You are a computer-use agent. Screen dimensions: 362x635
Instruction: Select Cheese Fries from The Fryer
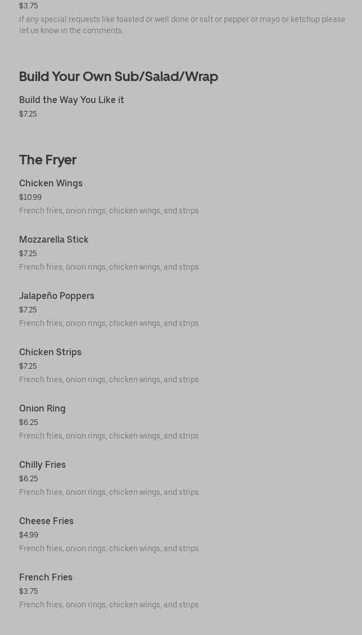46,521
